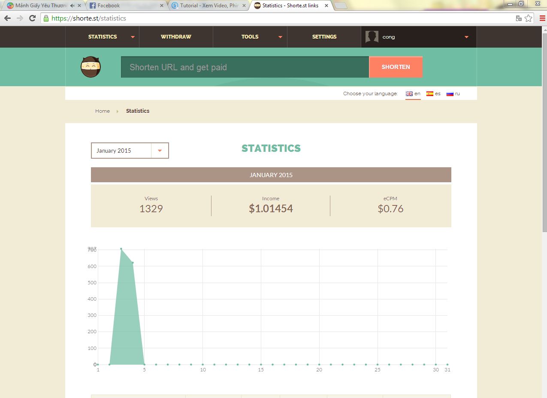Viewport: 547px width, 398px height.
Task: Click the Views value 1329
Action: [151, 209]
